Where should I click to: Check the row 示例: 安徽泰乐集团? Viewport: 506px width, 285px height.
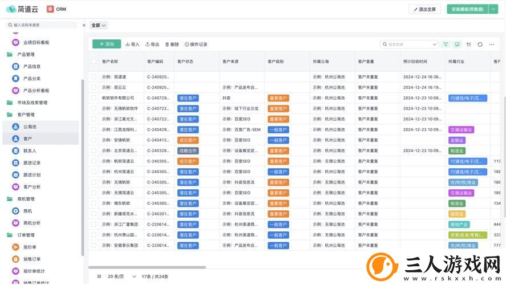[94, 245]
